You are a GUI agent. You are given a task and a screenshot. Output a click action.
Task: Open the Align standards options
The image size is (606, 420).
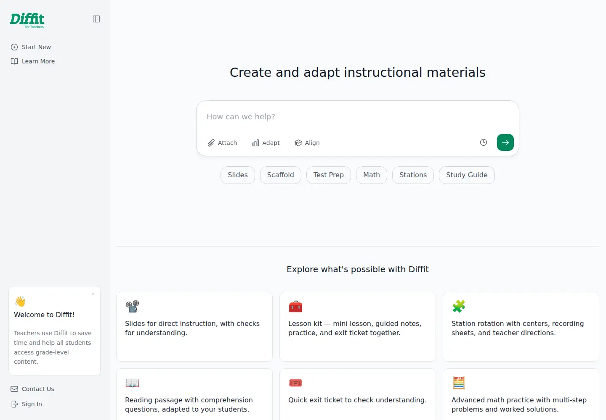307,143
